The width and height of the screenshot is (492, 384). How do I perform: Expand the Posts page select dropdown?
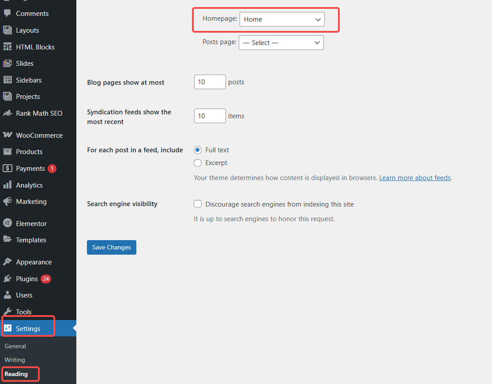(x=281, y=43)
